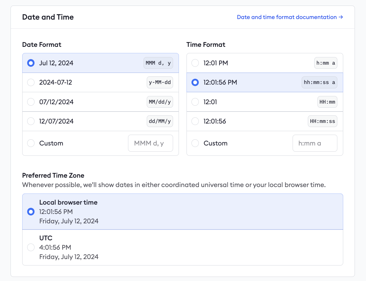Click the custom time format input field
This screenshot has width=366, height=281.
[315, 143]
